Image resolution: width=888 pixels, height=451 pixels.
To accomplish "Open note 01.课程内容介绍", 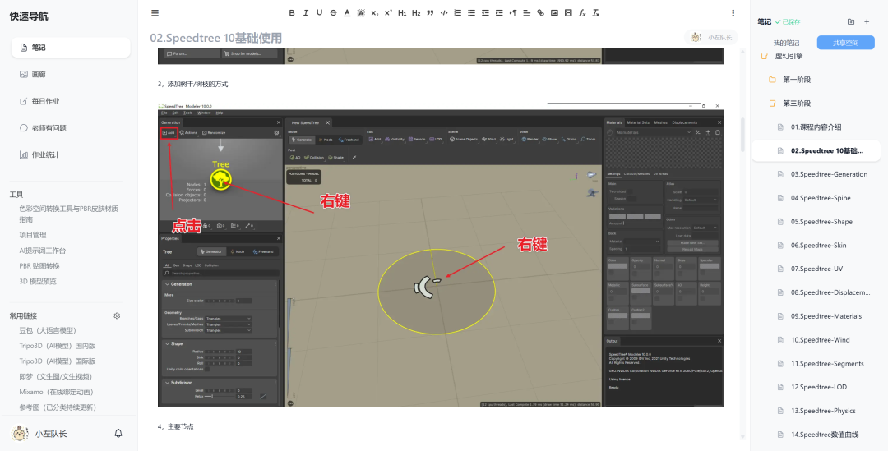I will coord(816,127).
